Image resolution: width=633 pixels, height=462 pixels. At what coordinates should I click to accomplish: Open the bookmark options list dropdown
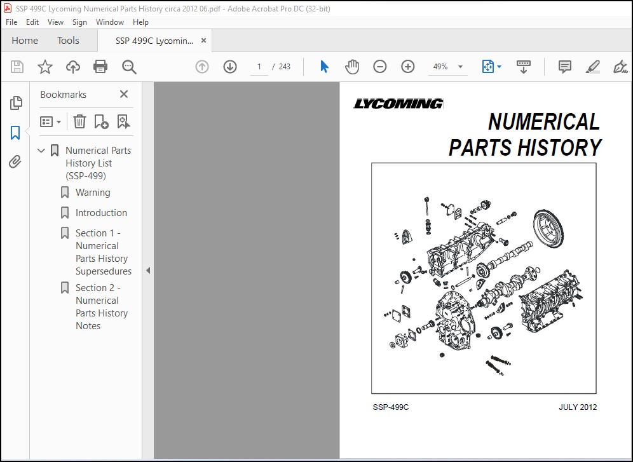(50, 121)
